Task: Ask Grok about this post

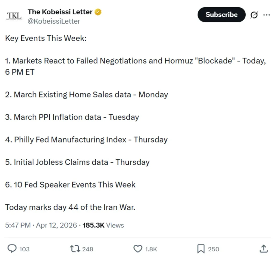Action: (254, 15)
